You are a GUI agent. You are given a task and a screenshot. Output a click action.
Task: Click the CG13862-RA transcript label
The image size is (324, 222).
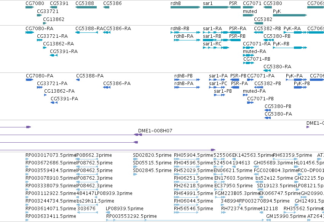click(59, 44)
